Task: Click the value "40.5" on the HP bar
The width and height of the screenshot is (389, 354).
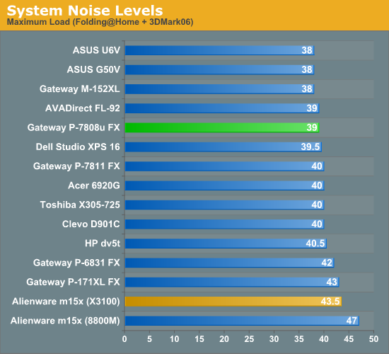Action: click(315, 244)
